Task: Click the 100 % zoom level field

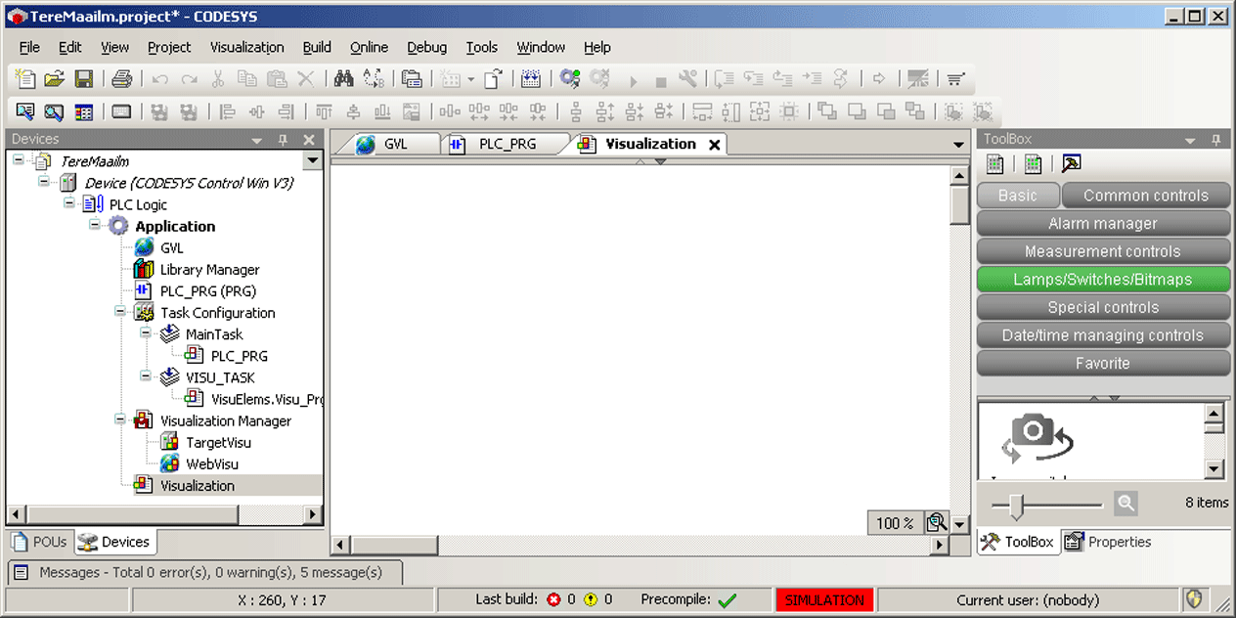Action: coord(895,523)
